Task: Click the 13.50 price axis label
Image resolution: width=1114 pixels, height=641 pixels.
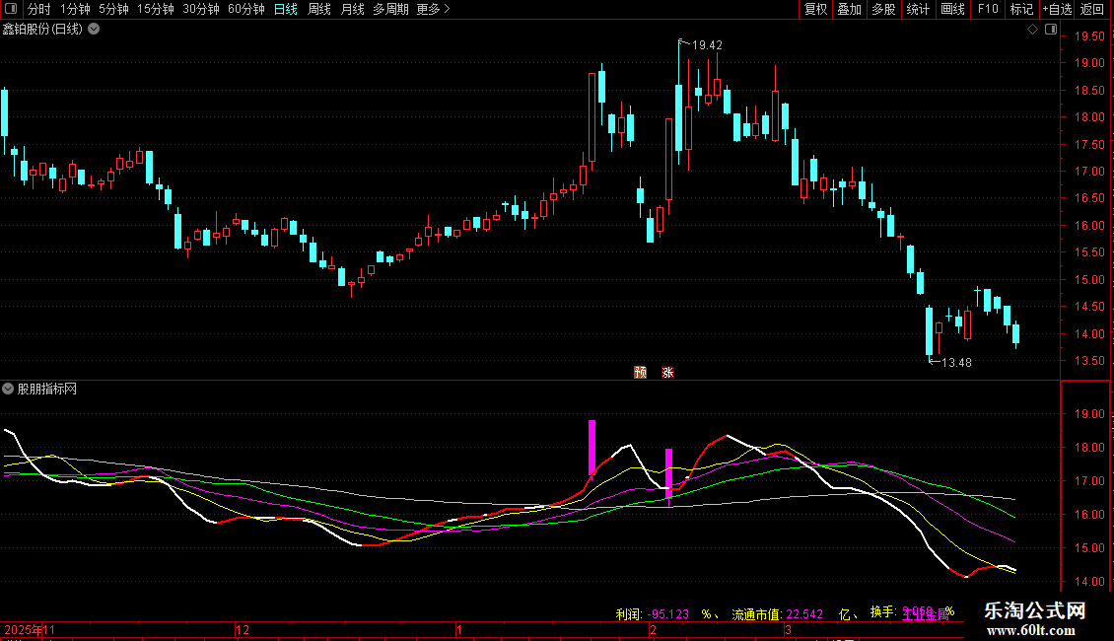Action: (x=1089, y=361)
